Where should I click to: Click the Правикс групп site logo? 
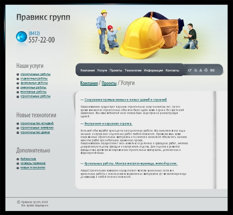43,17
